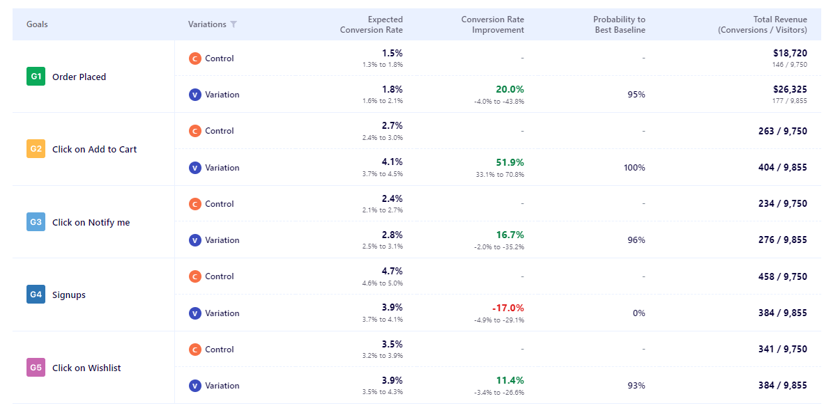Click the light blue G3 goal badge

pyautogui.click(x=36, y=222)
